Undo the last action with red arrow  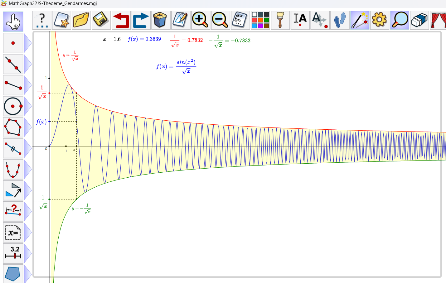tap(121, 21)
